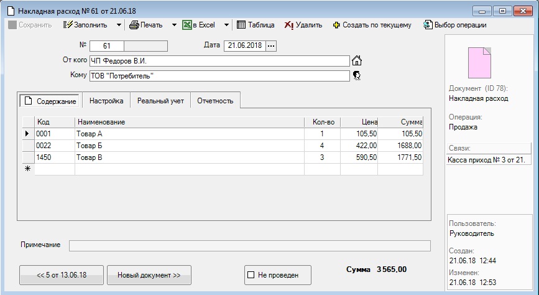Screen dimensions: 539x295
Task: Click house icon next to От кого
Action: coord(357,61)
